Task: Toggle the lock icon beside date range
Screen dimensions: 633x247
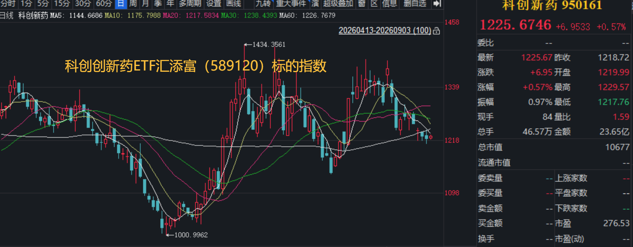Action: pos(437,31)
